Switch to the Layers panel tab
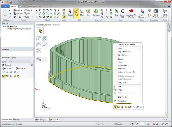172x127 pixels. pos(13,57)
